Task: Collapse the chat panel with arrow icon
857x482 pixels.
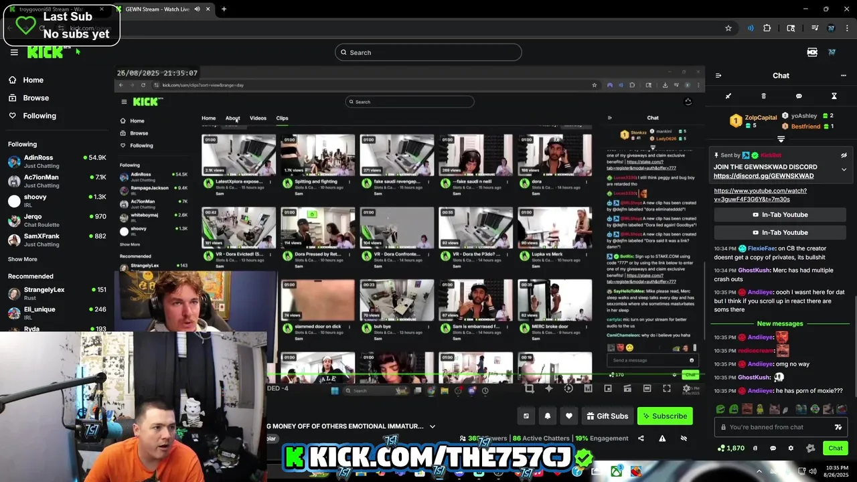Action: 718,76
